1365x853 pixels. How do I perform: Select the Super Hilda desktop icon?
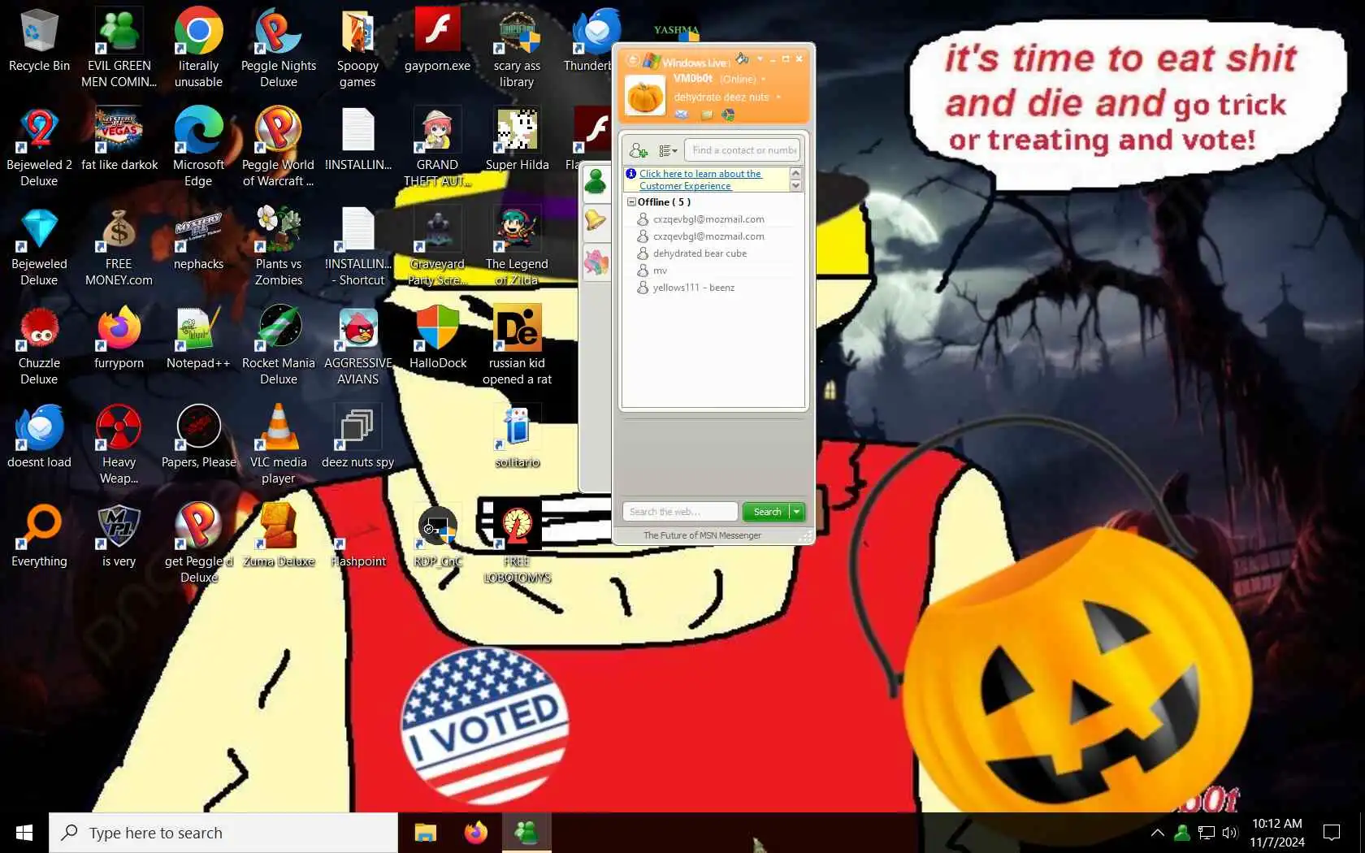click(517, 138)
